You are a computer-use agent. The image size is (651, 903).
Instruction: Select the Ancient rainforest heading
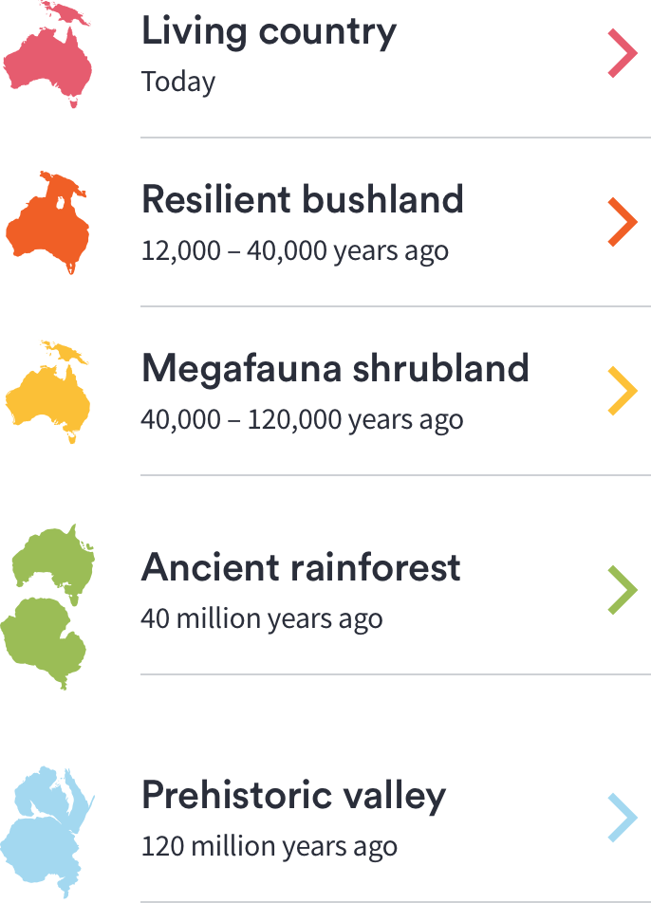301,567
